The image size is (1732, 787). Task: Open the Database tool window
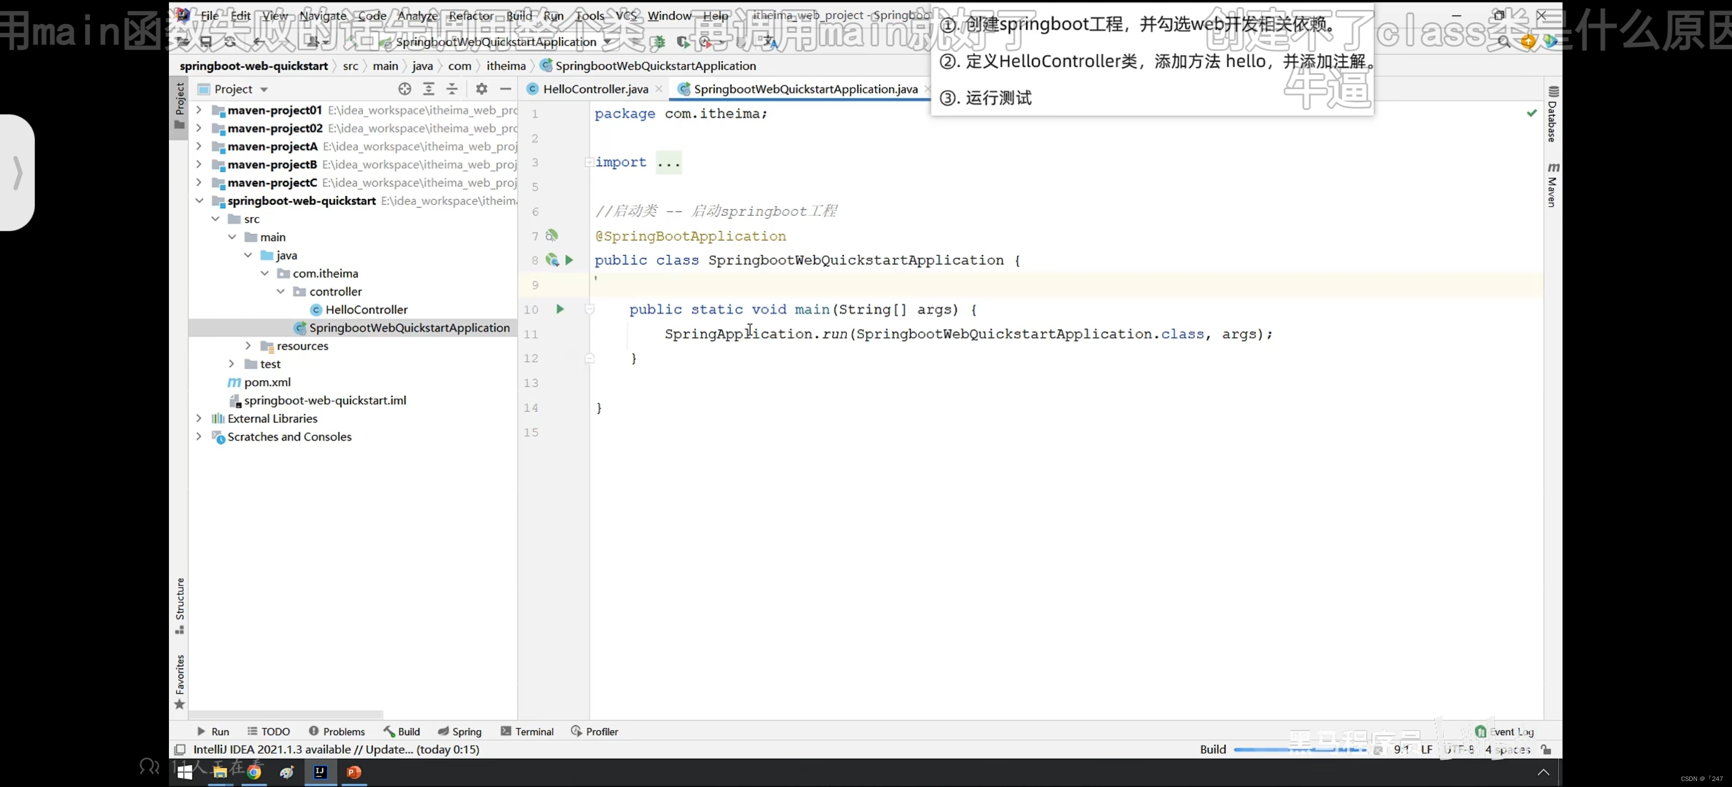coord(1553,114)
